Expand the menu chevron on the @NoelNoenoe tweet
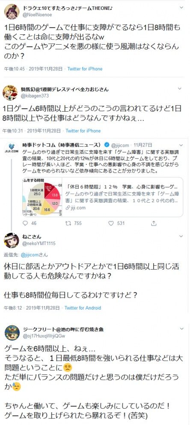This screenshot has width=190, height=425. 181,8
